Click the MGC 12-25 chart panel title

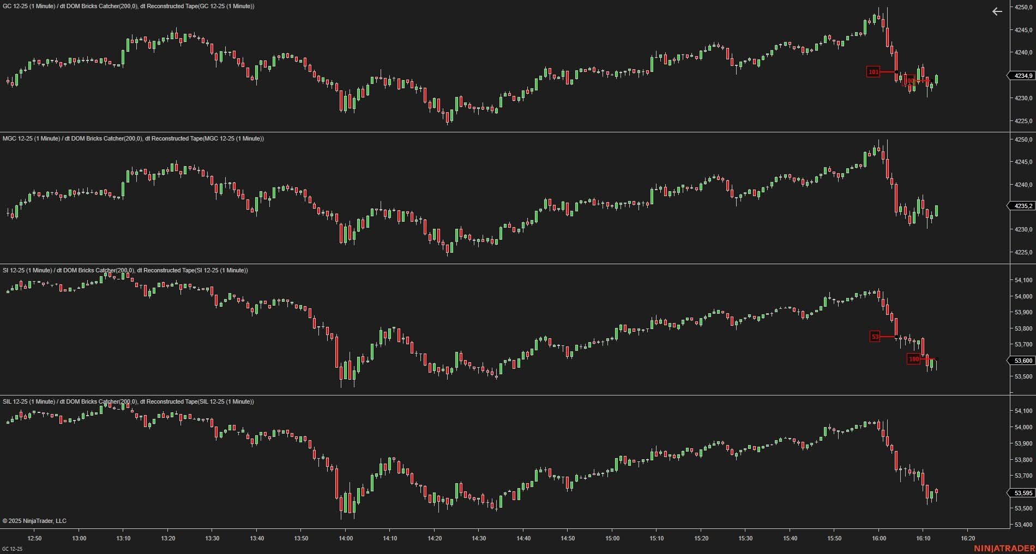pyautogui.click(x=133, y=138)
